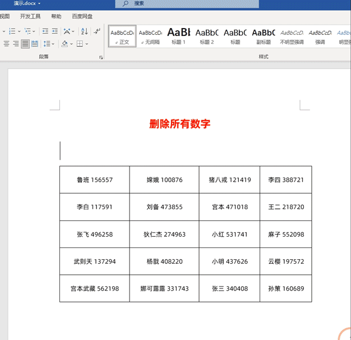Click line and paragraph spacing icon
The width and height of the screenshot is (351, 340).
click(47, 44)
